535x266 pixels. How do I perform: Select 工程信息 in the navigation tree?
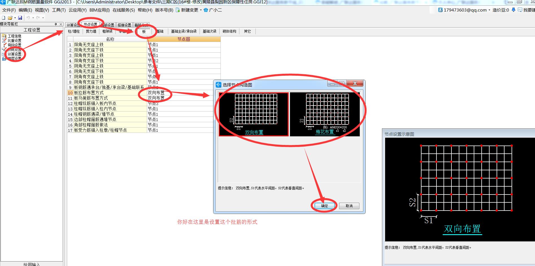(14, 36)
